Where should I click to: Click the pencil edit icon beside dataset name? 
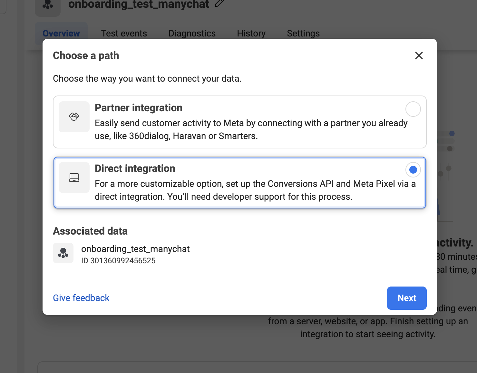coord(219,3)
